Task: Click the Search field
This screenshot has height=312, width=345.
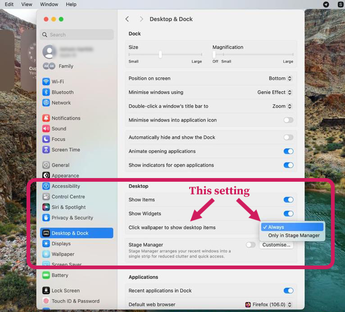Action: point(77,35)
